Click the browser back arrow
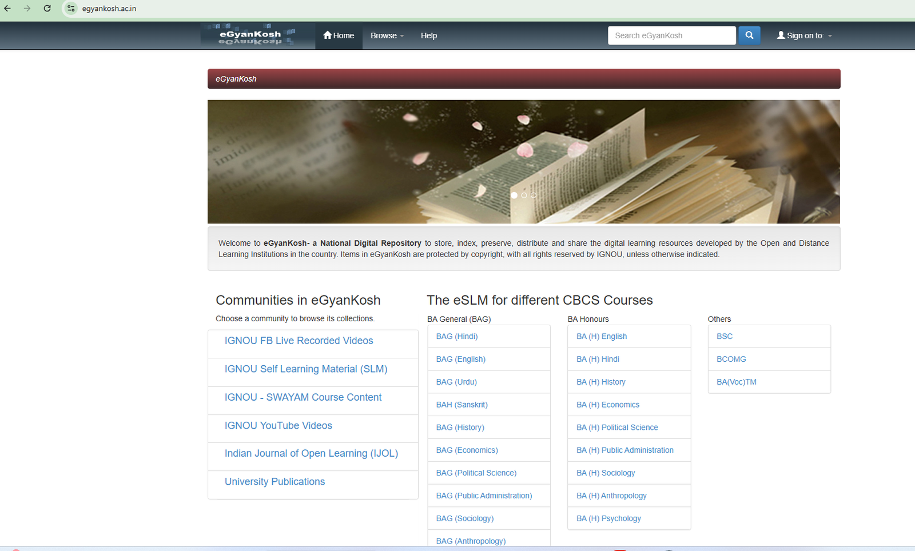This screenshot has height=551, width=915. [7, 9]
